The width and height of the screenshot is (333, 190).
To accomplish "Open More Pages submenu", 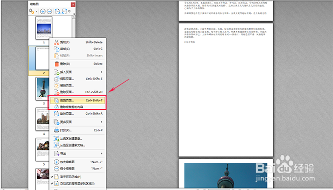I will coord(78,122).
